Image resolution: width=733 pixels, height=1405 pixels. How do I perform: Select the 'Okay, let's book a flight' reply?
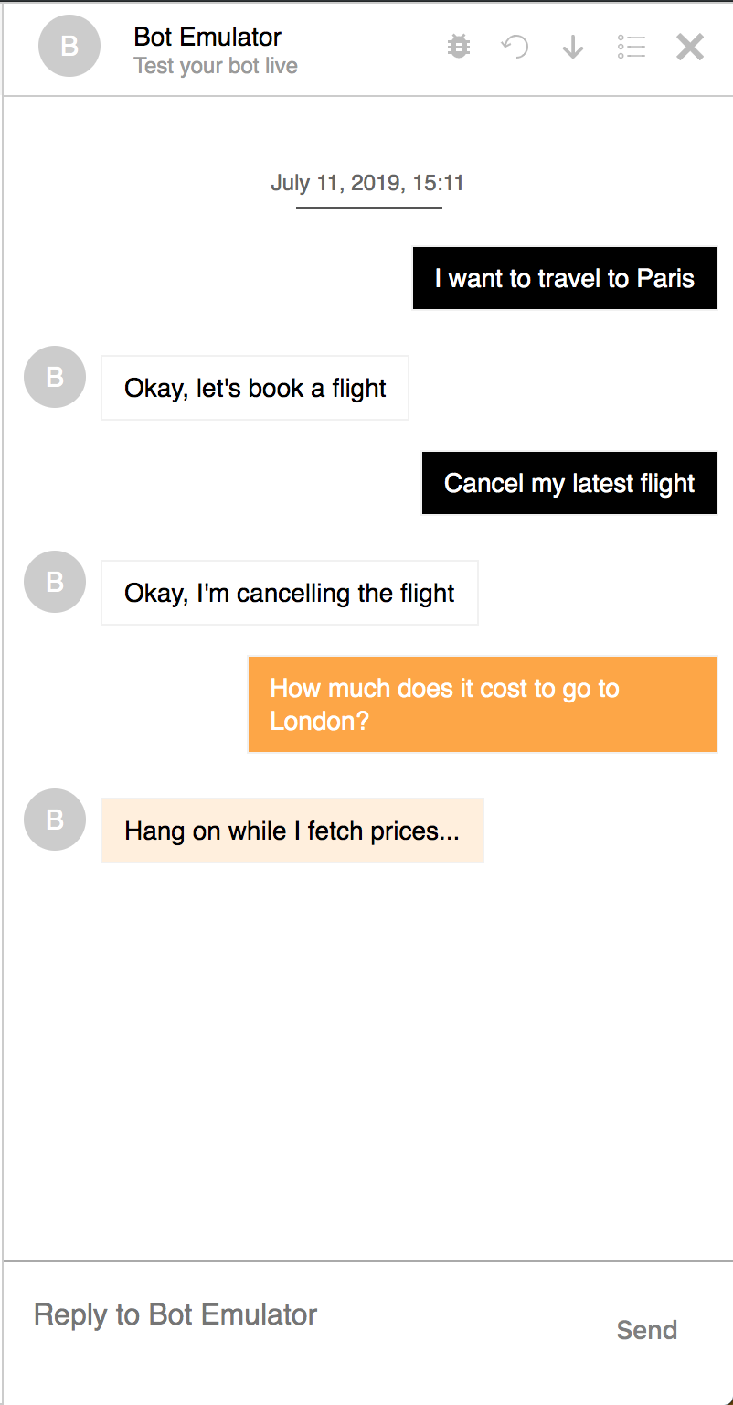[255, 388]
